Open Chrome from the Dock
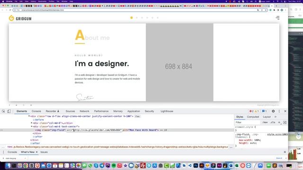This screenshot has width=303, height=170. (26, 166)
